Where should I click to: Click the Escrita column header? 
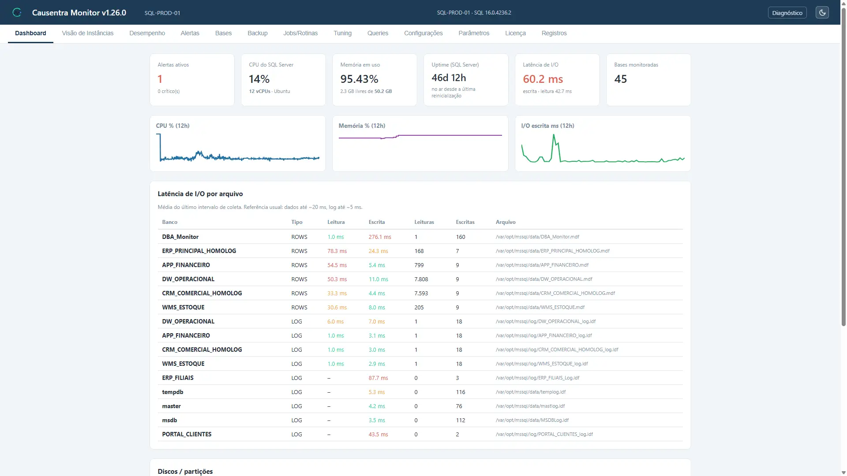pos(376,222)
